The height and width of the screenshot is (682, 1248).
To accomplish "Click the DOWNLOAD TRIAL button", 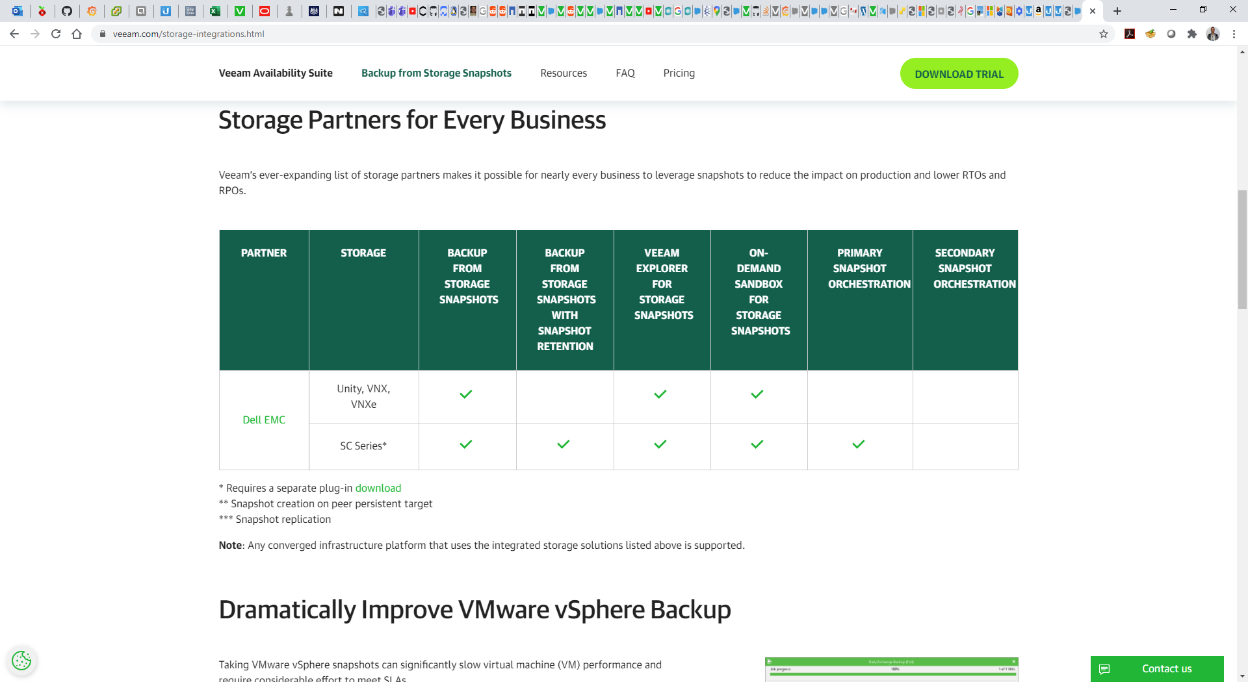I will click(959, 73).
